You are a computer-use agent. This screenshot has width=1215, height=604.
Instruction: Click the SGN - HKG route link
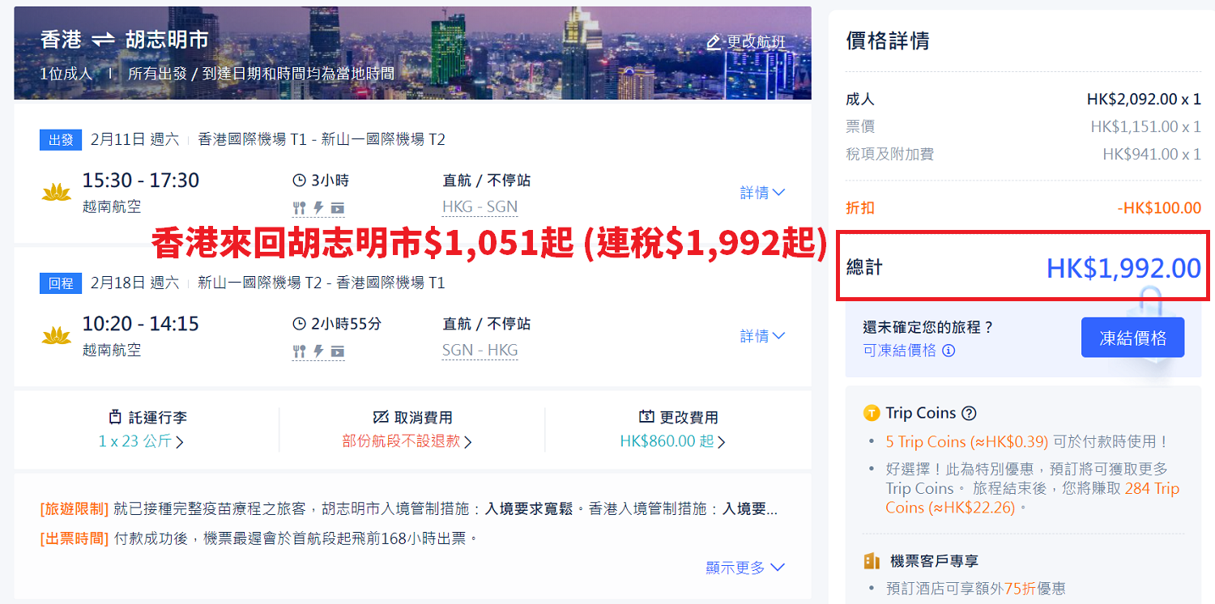tap(480, 351)
